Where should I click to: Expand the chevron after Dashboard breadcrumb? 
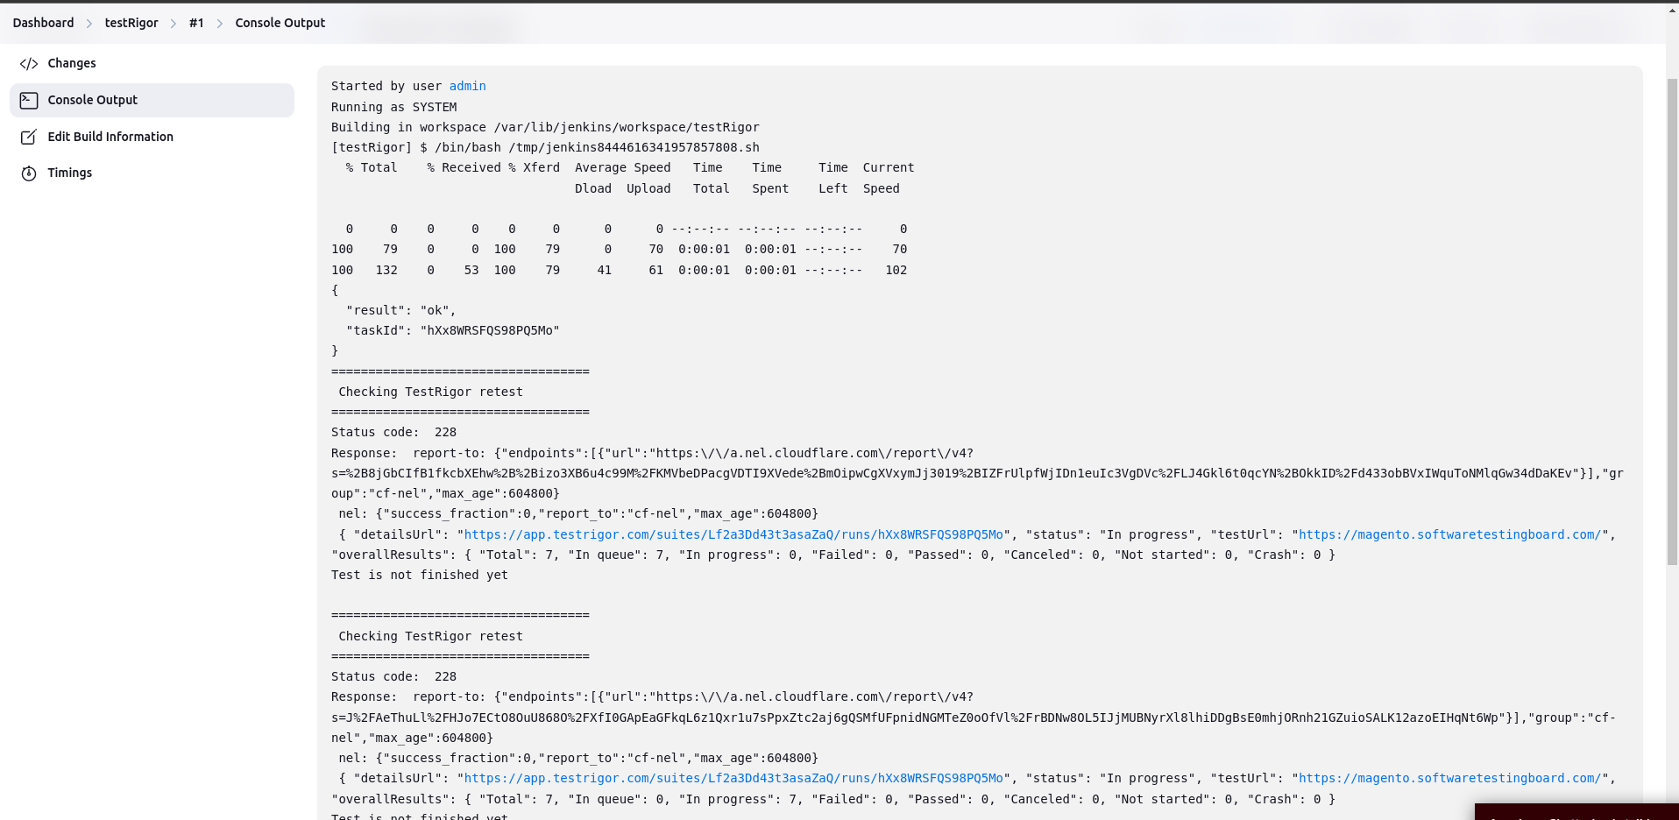[x=89, y=24]
